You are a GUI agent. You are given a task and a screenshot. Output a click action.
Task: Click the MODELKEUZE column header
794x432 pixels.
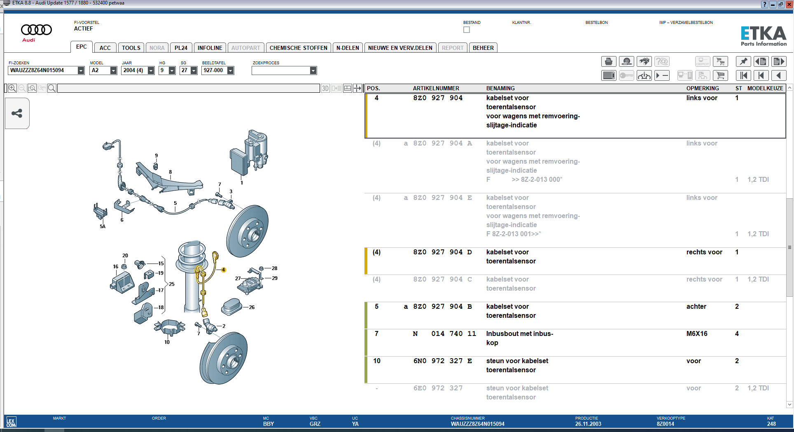[x=765, y=88]
